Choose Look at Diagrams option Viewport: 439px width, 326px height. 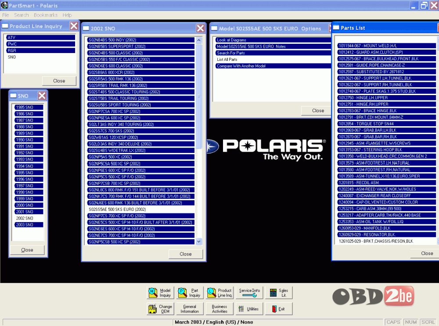(273, 40)
